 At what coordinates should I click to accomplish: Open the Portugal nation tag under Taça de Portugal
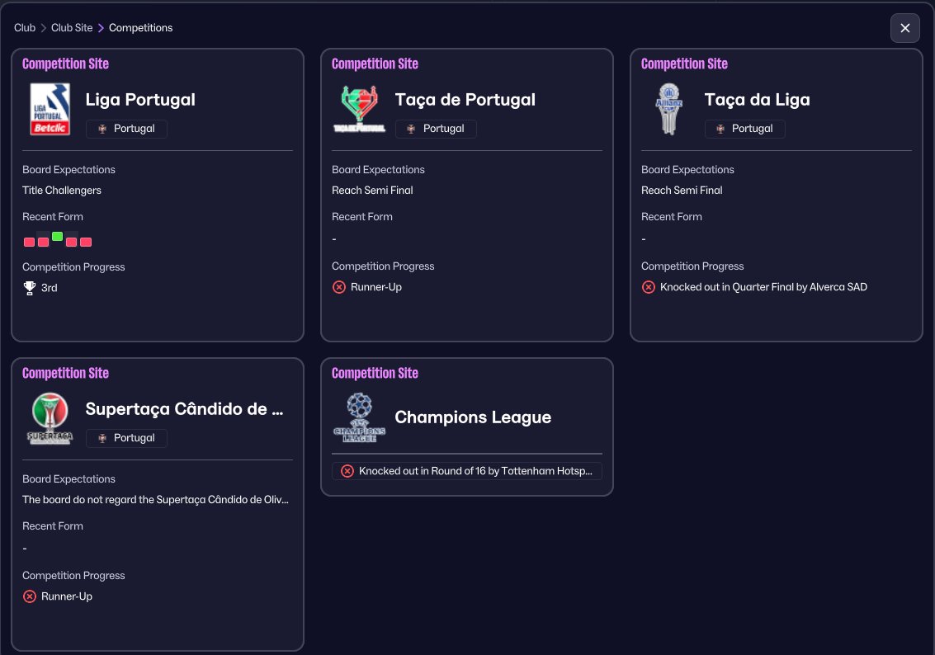436,129
